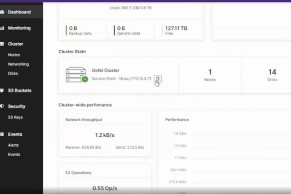Click the Monitoring chart icon

click(x=2, y=28)
